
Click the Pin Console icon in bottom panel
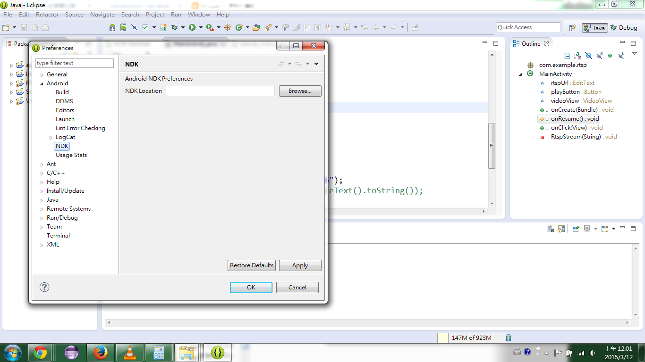(576, 229)
